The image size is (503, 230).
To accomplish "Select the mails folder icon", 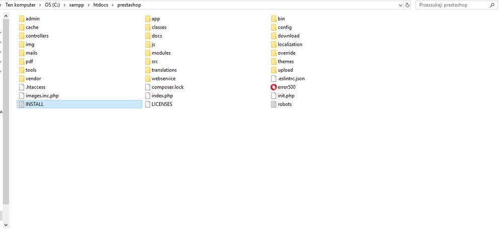I will coord(22,53).
